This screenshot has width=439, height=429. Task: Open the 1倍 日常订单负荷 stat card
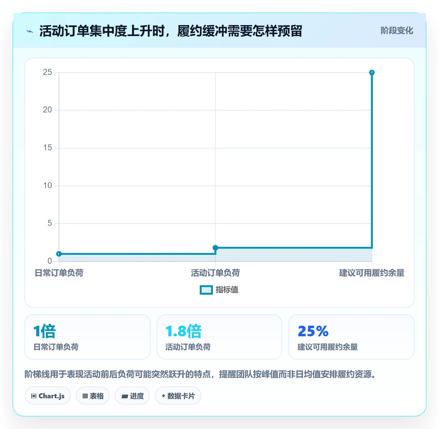click(87, 337)
